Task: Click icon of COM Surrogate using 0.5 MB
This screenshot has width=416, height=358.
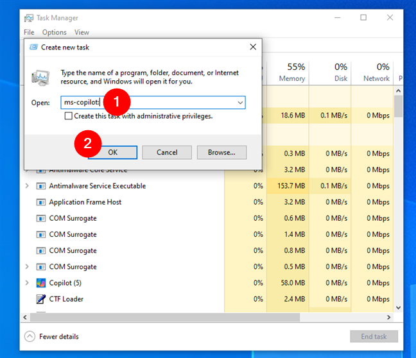Action: [41, 267]
